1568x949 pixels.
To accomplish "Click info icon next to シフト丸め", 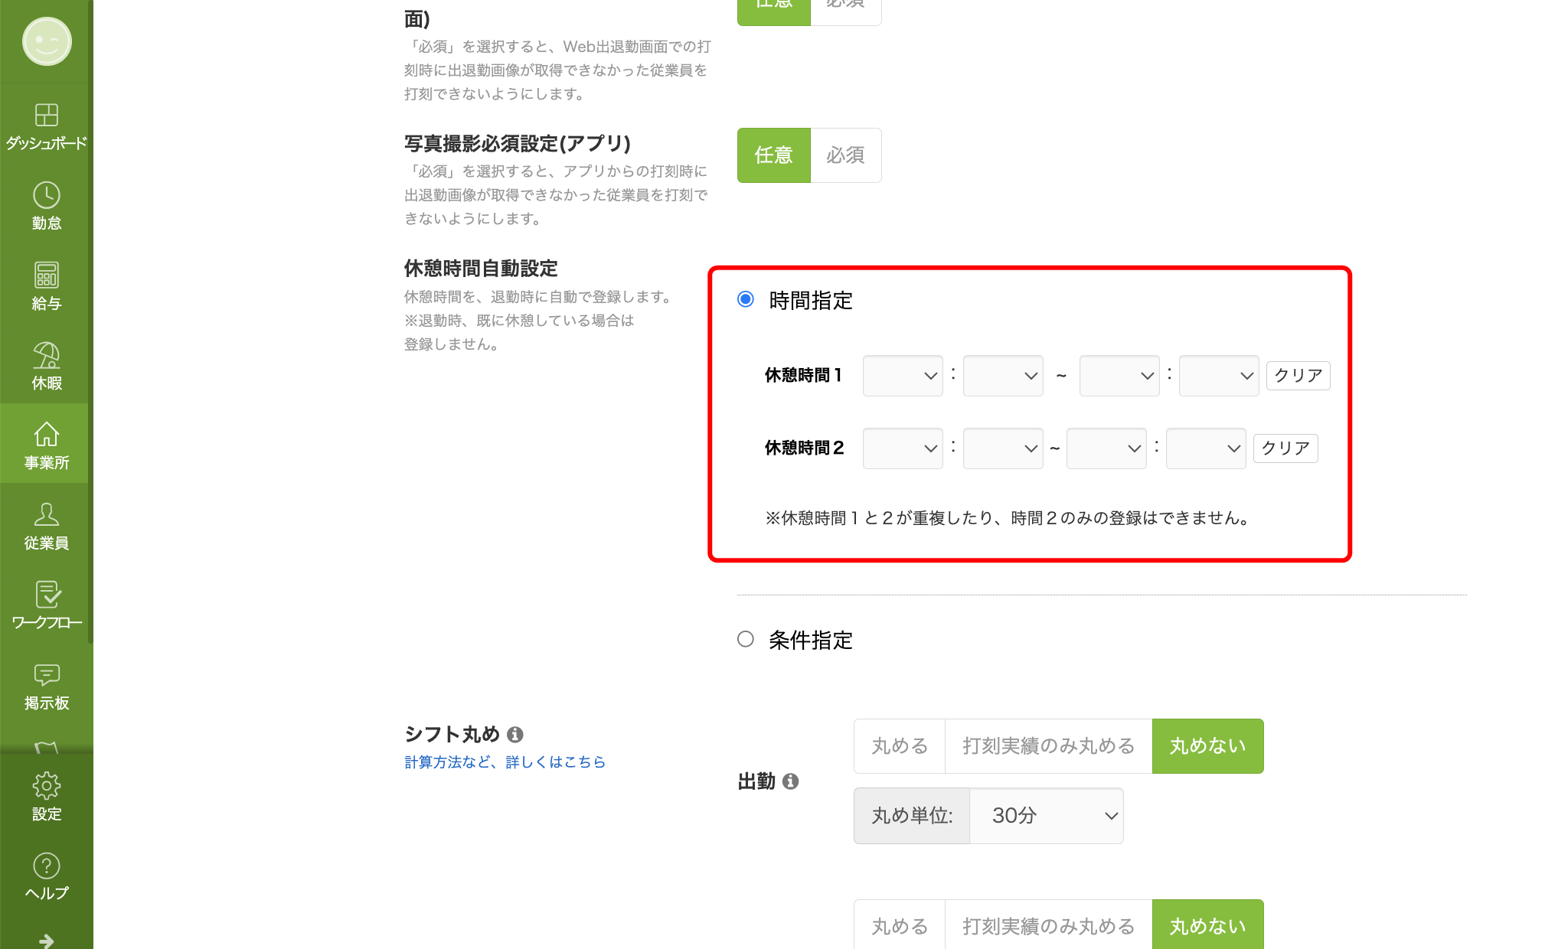I will click(x=515, y=735).
